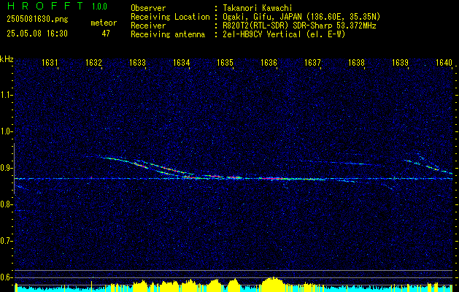Click the 'Receiving Location' field label
The width and height of the screenshot is (459, 292).
pyautogui.click(x=170, y=17)
